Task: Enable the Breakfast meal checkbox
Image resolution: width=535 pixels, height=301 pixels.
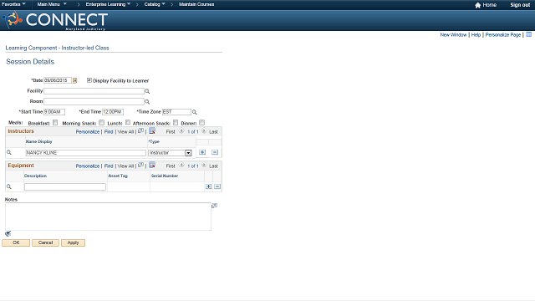Action: coord(55,123)
